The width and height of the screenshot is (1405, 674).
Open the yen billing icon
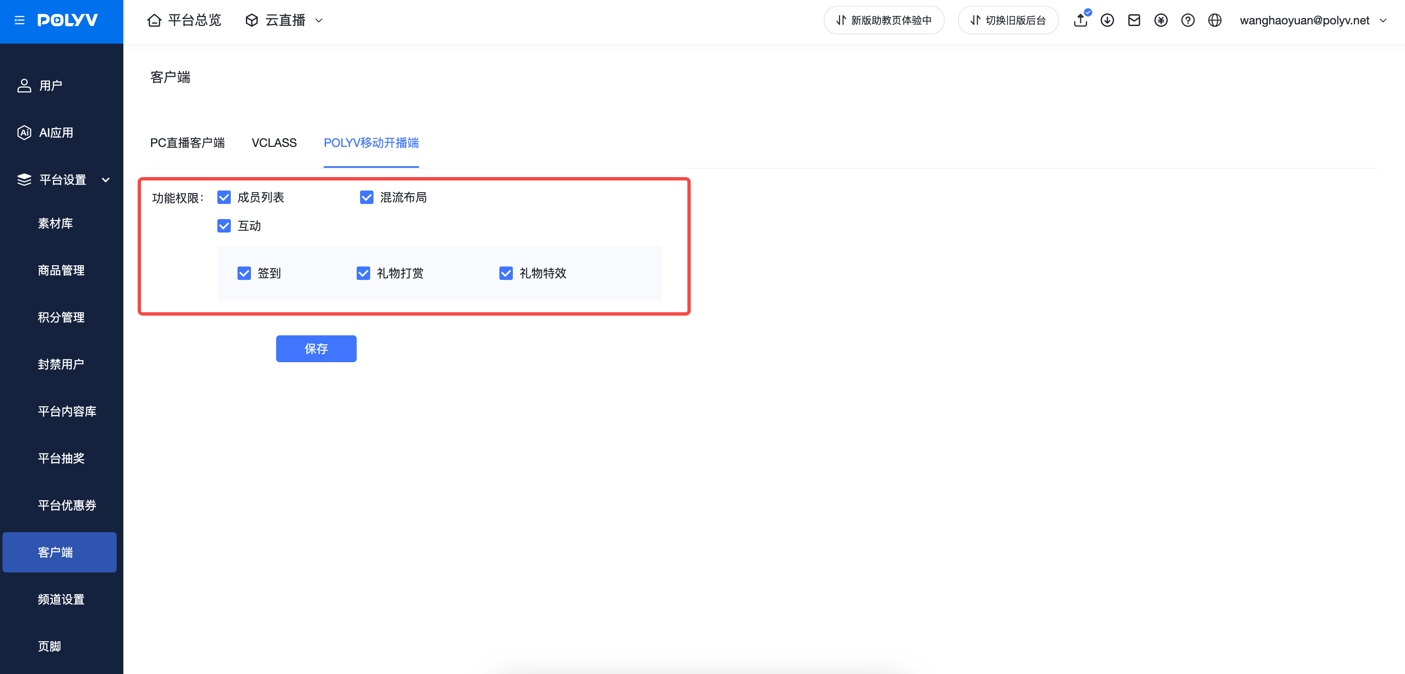click(1161, 21)
